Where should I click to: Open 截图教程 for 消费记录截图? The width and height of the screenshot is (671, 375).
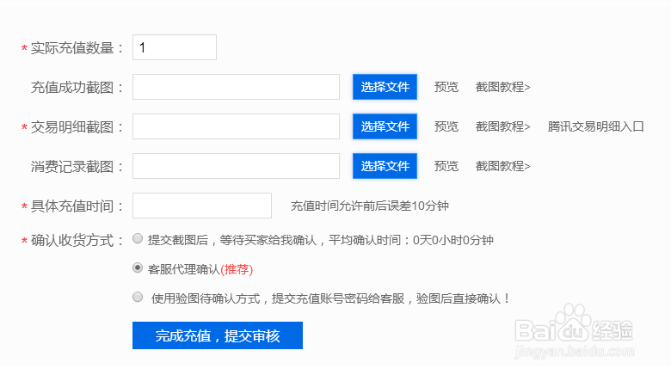point(503,166)
